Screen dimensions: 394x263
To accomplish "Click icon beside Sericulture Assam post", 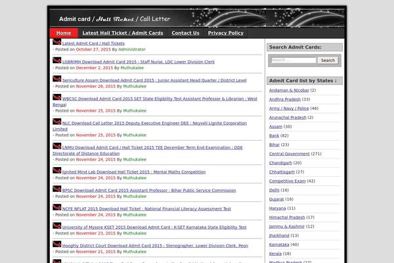I will click(56, 78).
